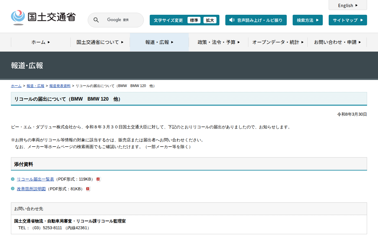Open the 検索方法 help page
This screenshot has width=378, height=236.
(307, 20)
